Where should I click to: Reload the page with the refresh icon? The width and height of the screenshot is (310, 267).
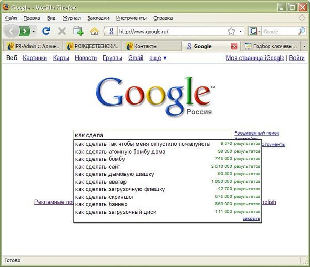click(x=46, y=31)
